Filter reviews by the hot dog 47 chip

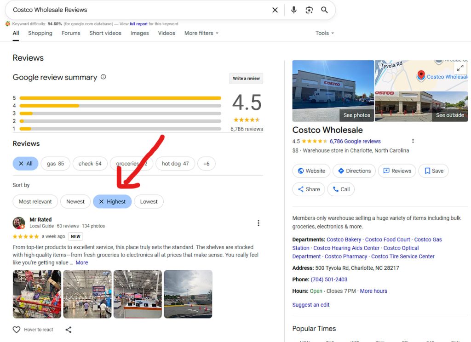tap(175, 164)
